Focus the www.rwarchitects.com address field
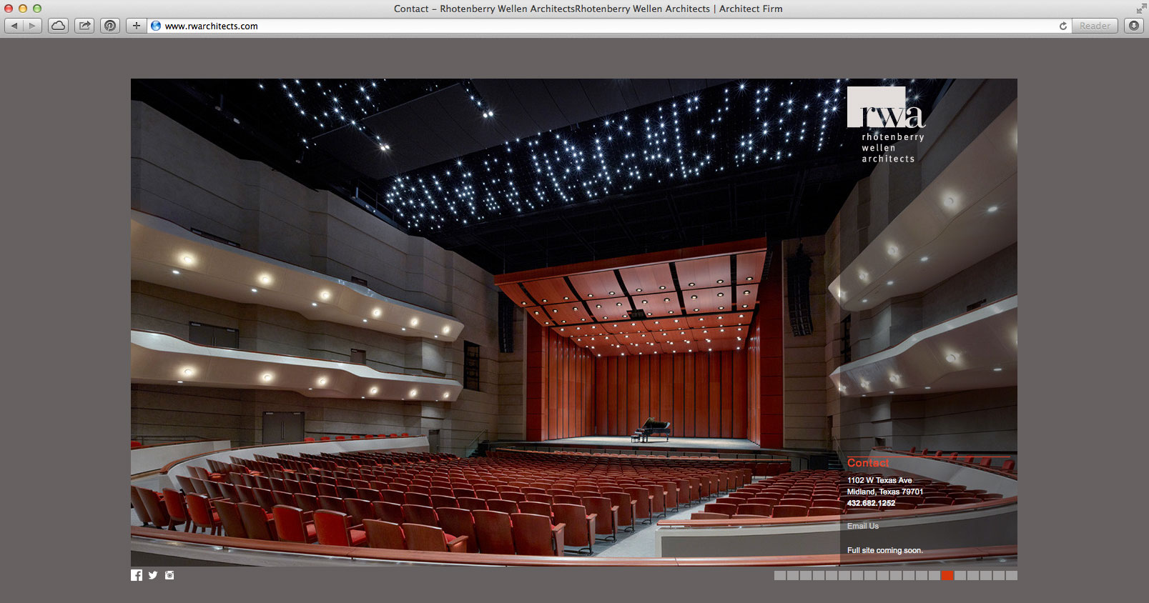The width and height of the screenshot is (1149, 603). point(608,26)
